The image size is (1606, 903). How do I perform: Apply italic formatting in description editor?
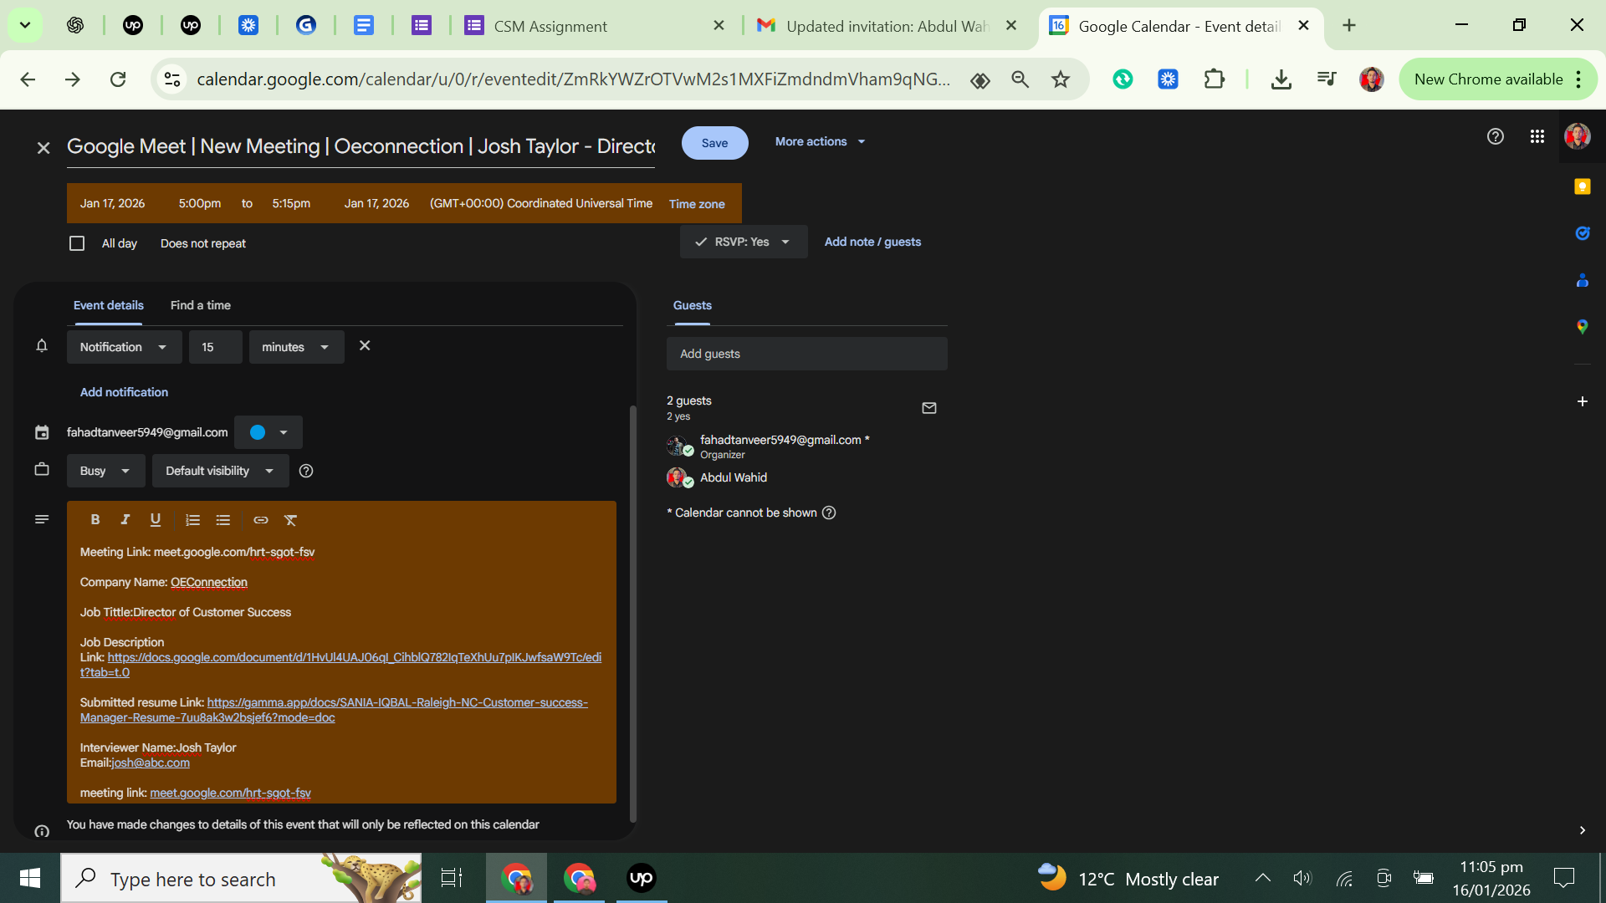tap(125, 520)
